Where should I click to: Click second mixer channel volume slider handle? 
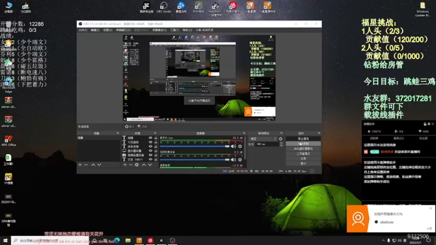(x=227, y=160)
